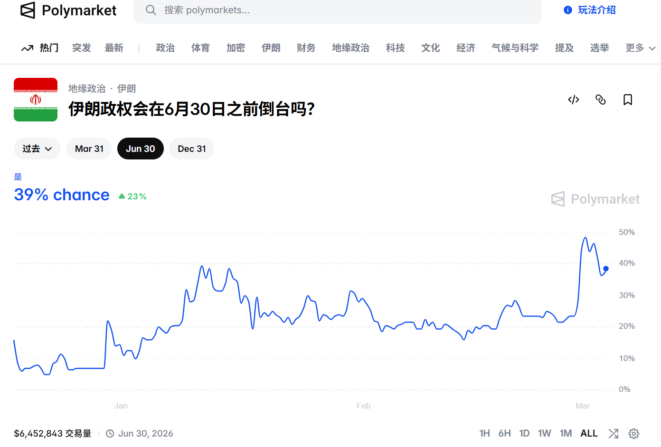The width and height of the screenshot is (661, 447).
Task: Select the Mar 31 outcome pill
Action: tap(89, 149)
